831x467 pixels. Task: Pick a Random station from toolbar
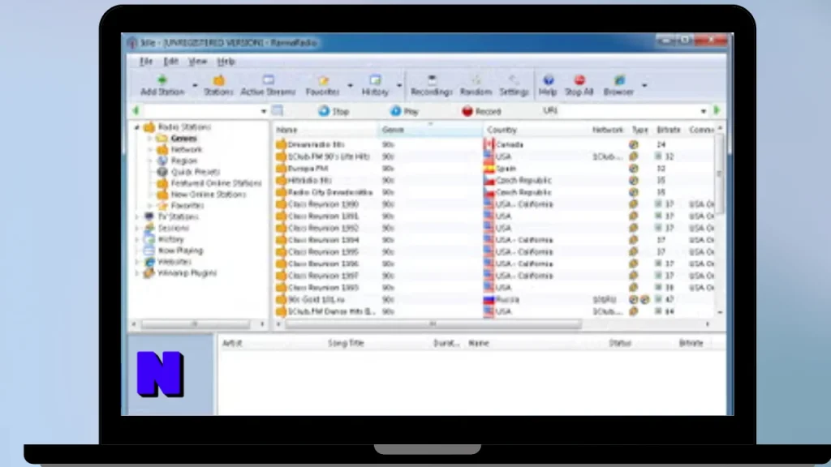coord(476,85)
